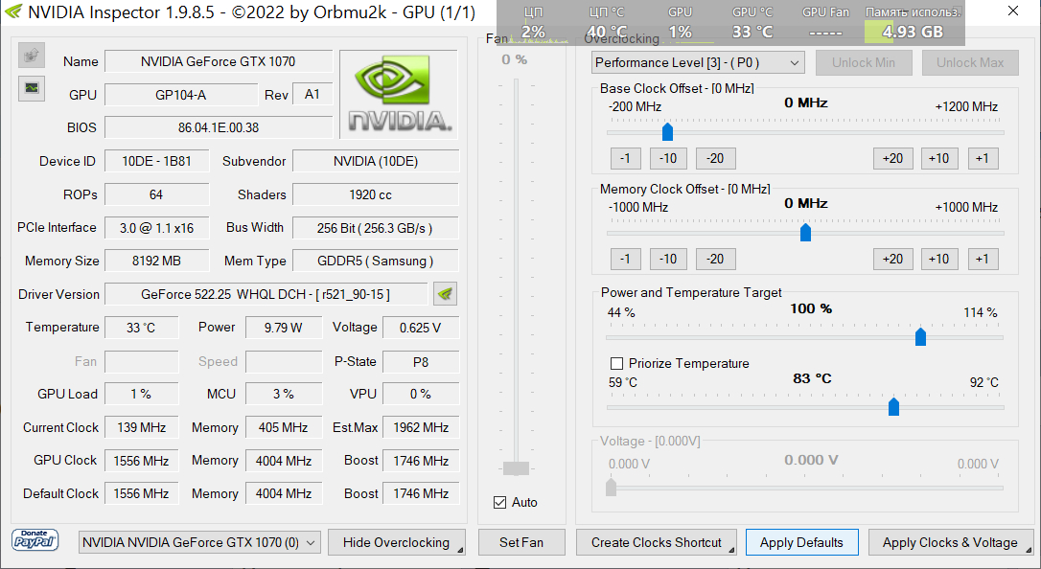Click the NVIDIA logo image
1041x569 pixels.
pyautogui.click(x=399, y=94)
